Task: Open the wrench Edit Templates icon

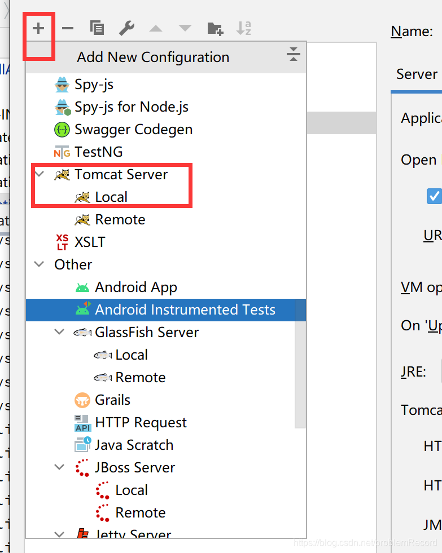Action: point(126,28)
